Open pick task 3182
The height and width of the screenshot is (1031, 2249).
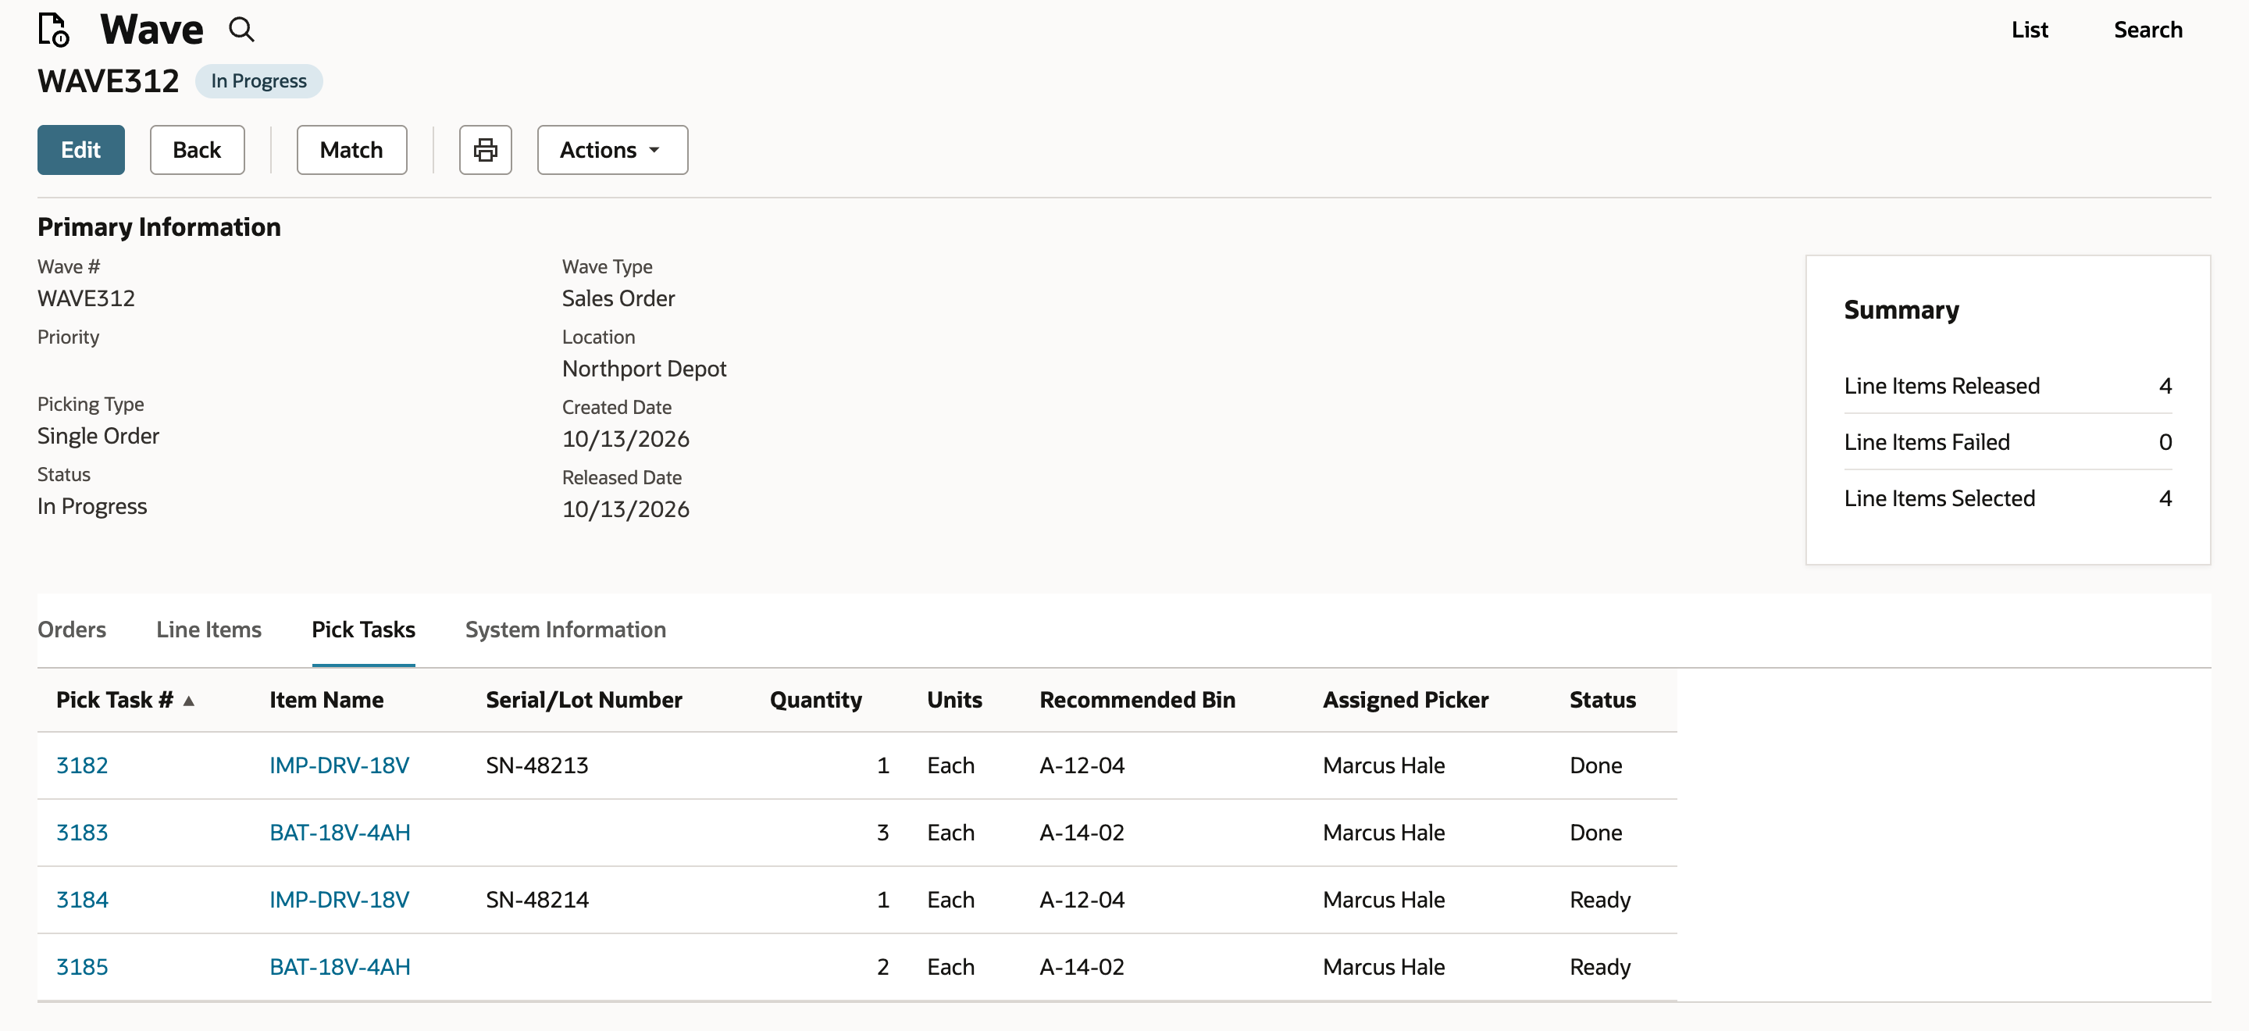(x=82, y=765)
